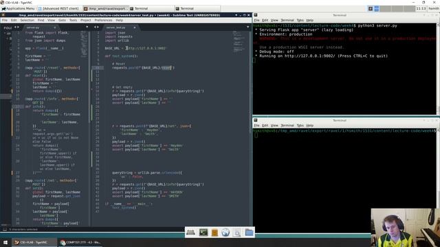The height and width of the screenshot is (247, 440).
Task: Open top Terminal Help menu
Action: tap(310, 20)
